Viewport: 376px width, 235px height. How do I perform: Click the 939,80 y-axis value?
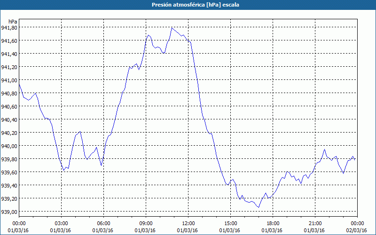(9, 159)
